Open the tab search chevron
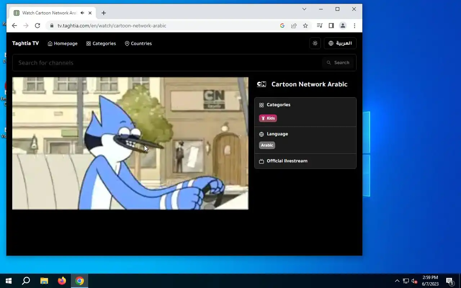 [304, 9]
